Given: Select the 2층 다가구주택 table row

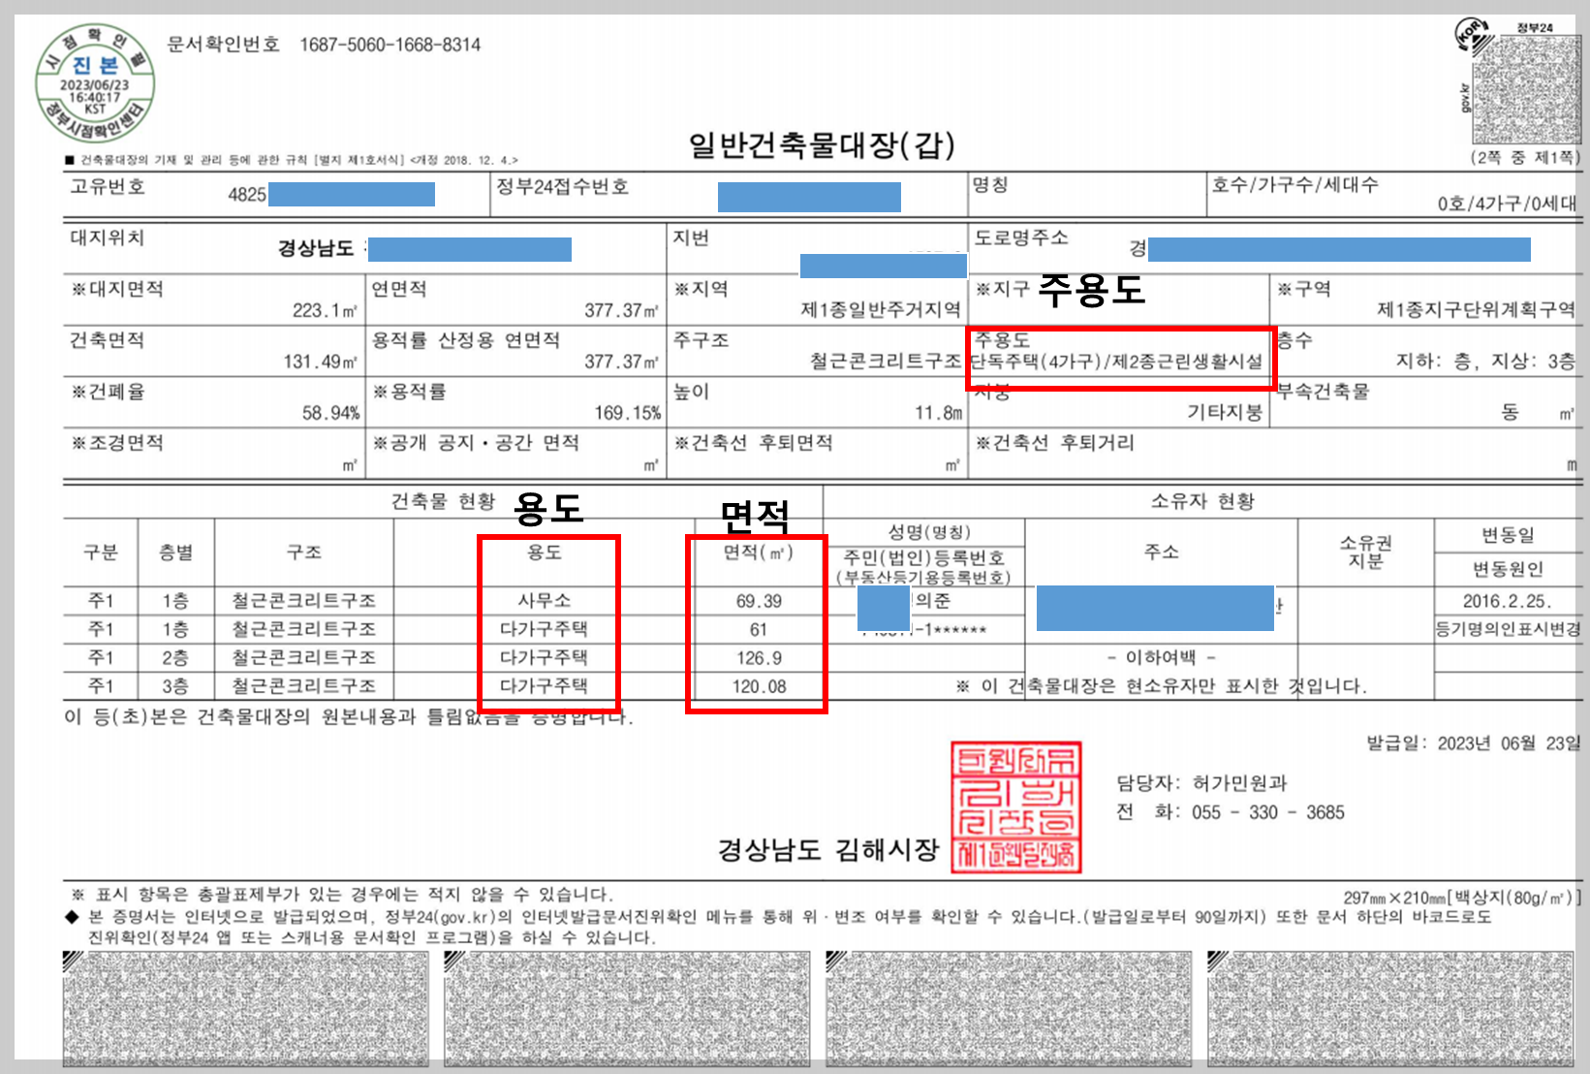Looking at the screenshot, I should [388, 657].
